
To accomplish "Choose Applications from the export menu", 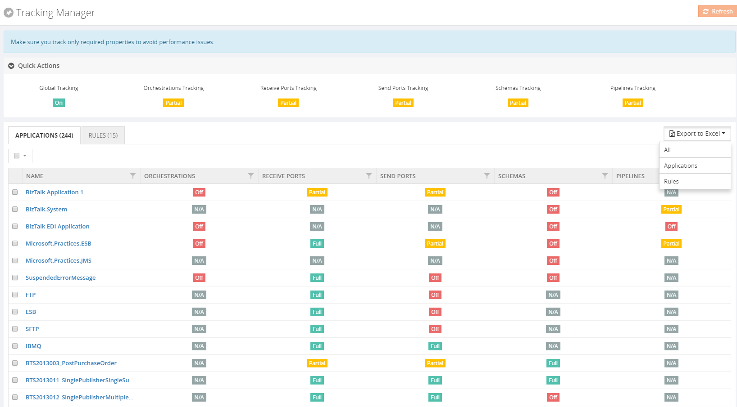I will 680,165.
